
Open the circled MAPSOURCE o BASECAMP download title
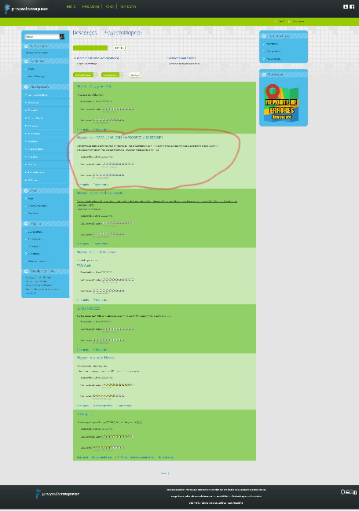point(119,138)
